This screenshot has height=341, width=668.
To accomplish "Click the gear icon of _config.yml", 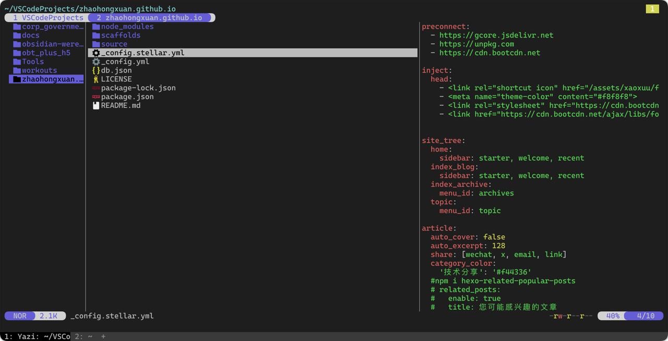I will tap(96, 62).
